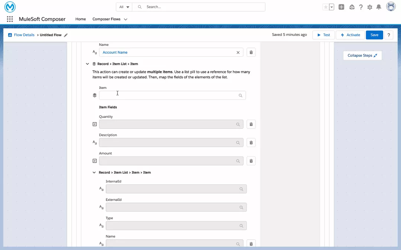Select the Item Fields heading
The image size is (401, 250).
tap(108, 107)
